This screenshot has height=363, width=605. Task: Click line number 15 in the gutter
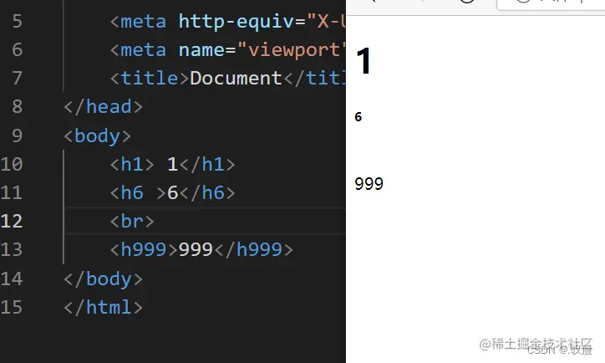pos(12,307)
